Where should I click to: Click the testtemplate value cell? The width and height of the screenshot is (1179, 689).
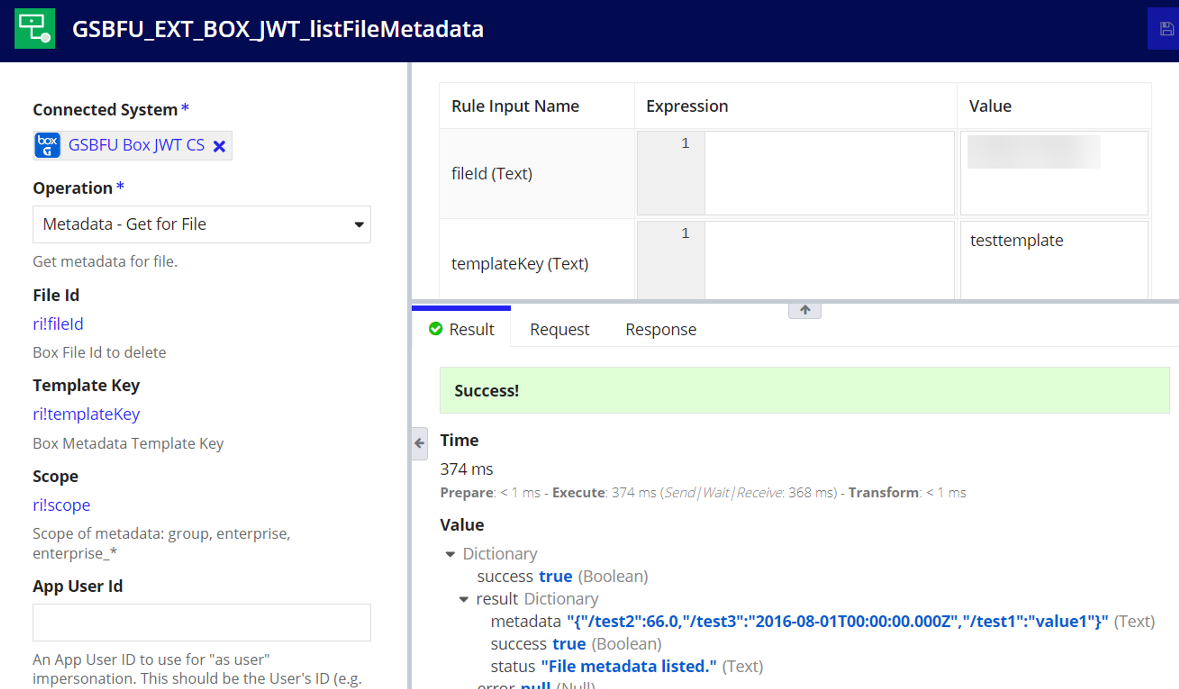click(1054, 260)
